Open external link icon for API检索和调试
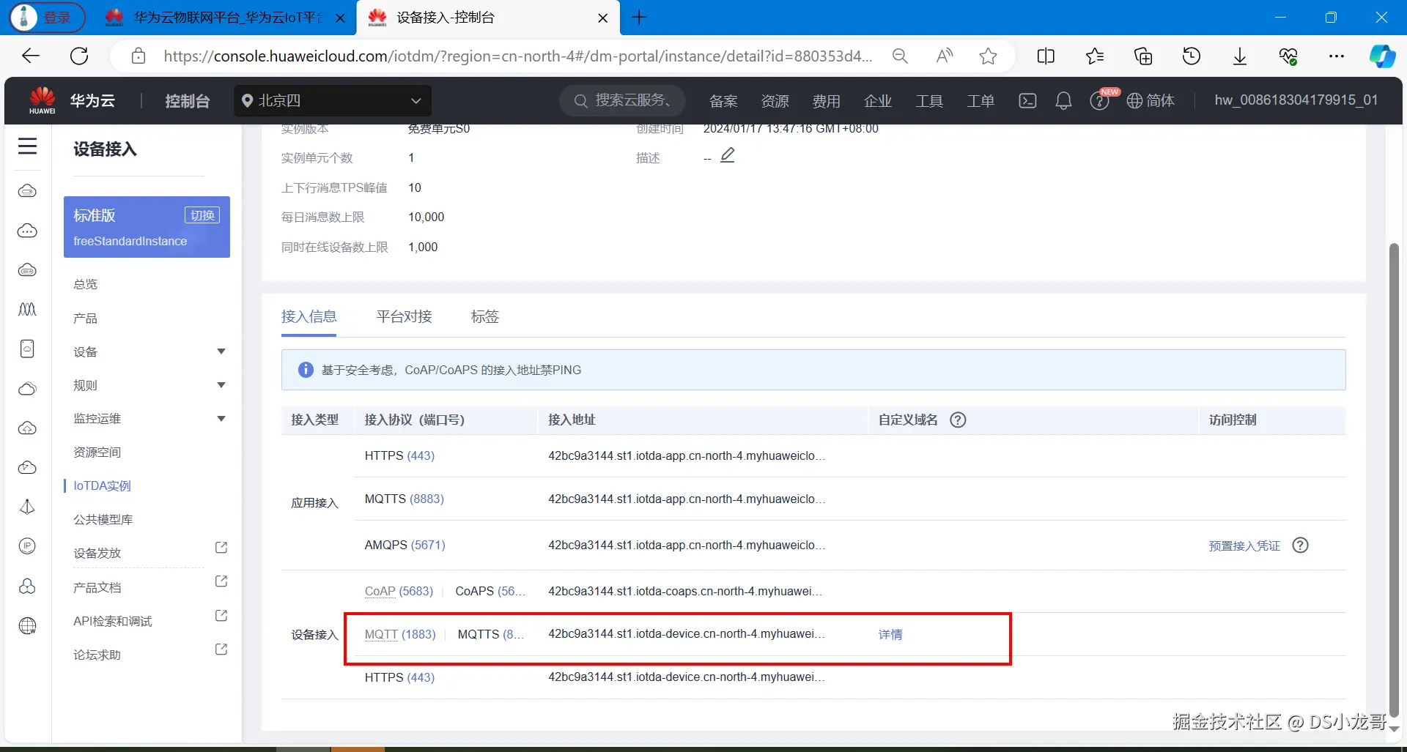This screenshot has width=1407, height=752. click(x=221, y=616)
